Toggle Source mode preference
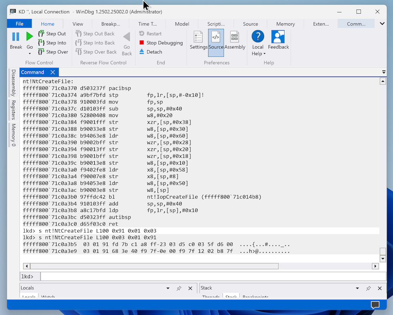Viewport: 393px width, 315px height. [216, 40]
